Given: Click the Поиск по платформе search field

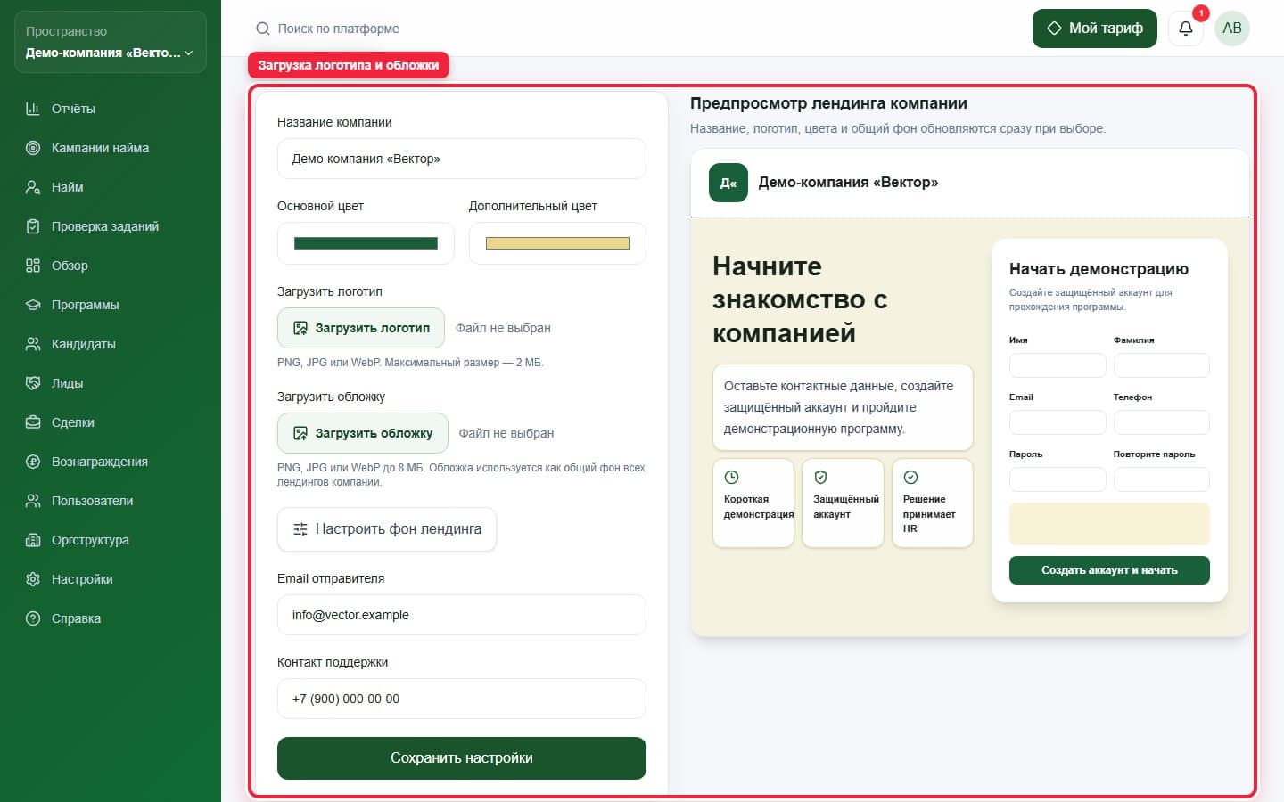Looking at the screenshot, I should [339, 29].
